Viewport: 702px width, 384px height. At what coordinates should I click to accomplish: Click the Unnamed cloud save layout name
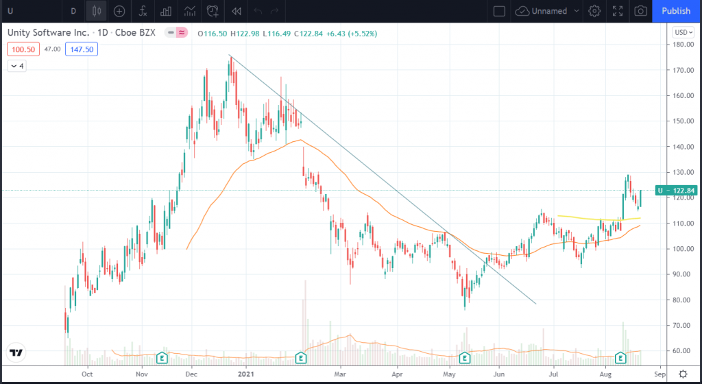coord(542,11)
